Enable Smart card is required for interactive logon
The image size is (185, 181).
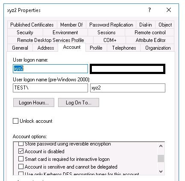point(21,159)
